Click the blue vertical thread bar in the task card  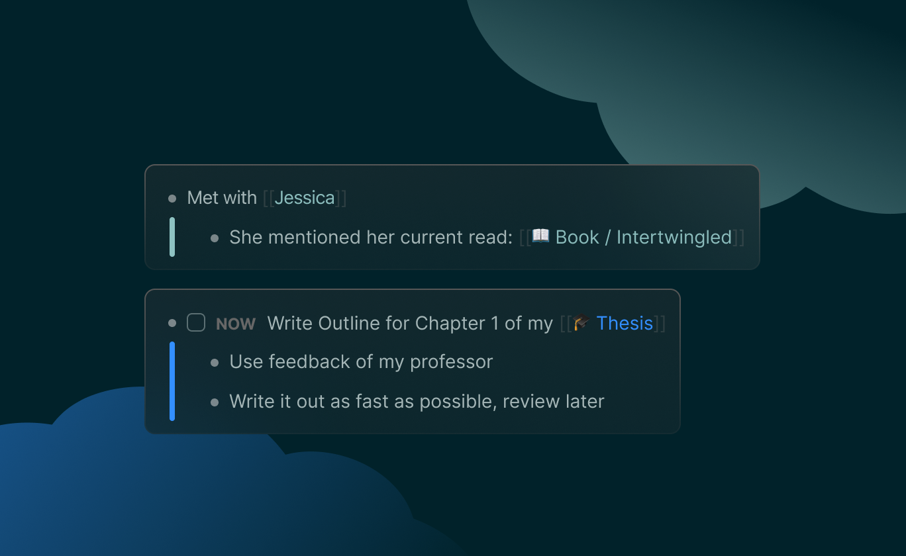click(x=172, y=381)
